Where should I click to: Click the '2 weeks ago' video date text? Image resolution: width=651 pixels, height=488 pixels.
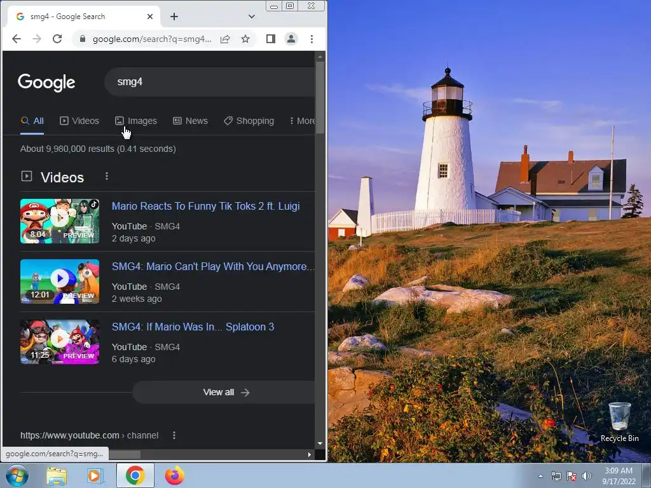[137, 299]
